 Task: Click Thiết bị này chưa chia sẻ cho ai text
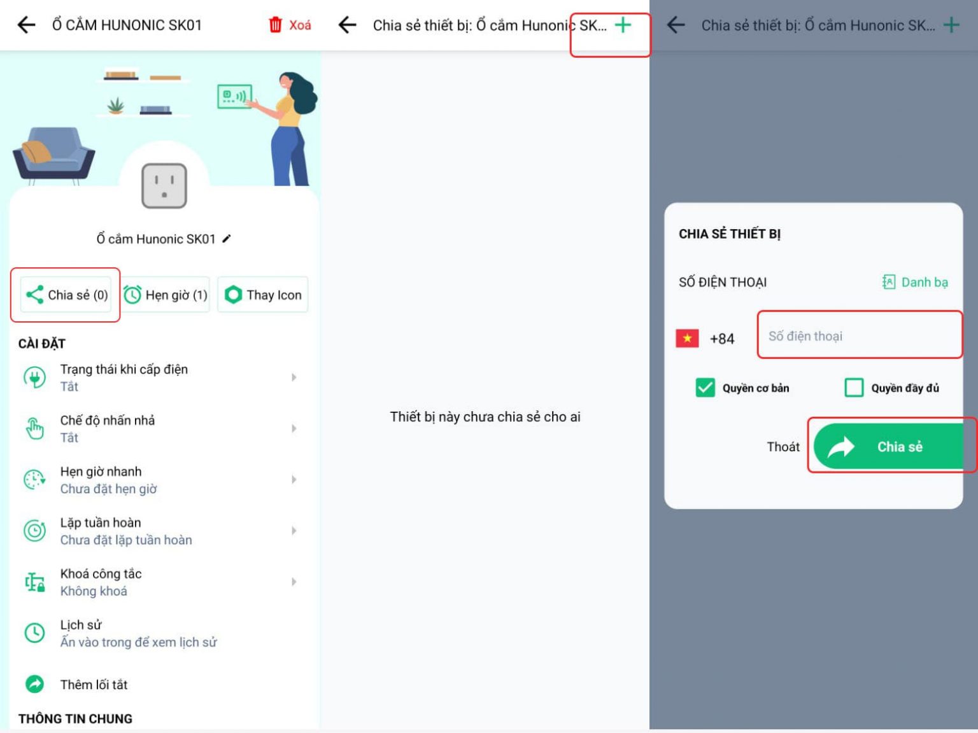[x=485, y=417]
